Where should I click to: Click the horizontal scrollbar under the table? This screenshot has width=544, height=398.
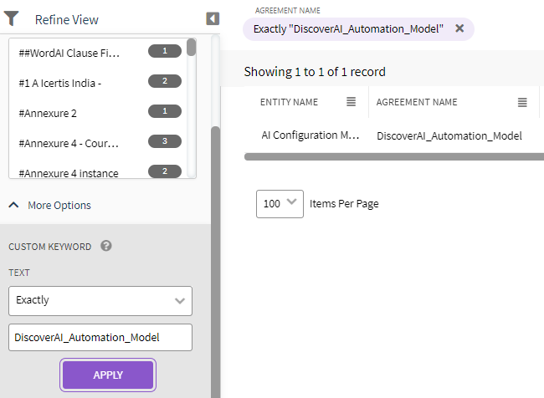(x=393, y=156)
